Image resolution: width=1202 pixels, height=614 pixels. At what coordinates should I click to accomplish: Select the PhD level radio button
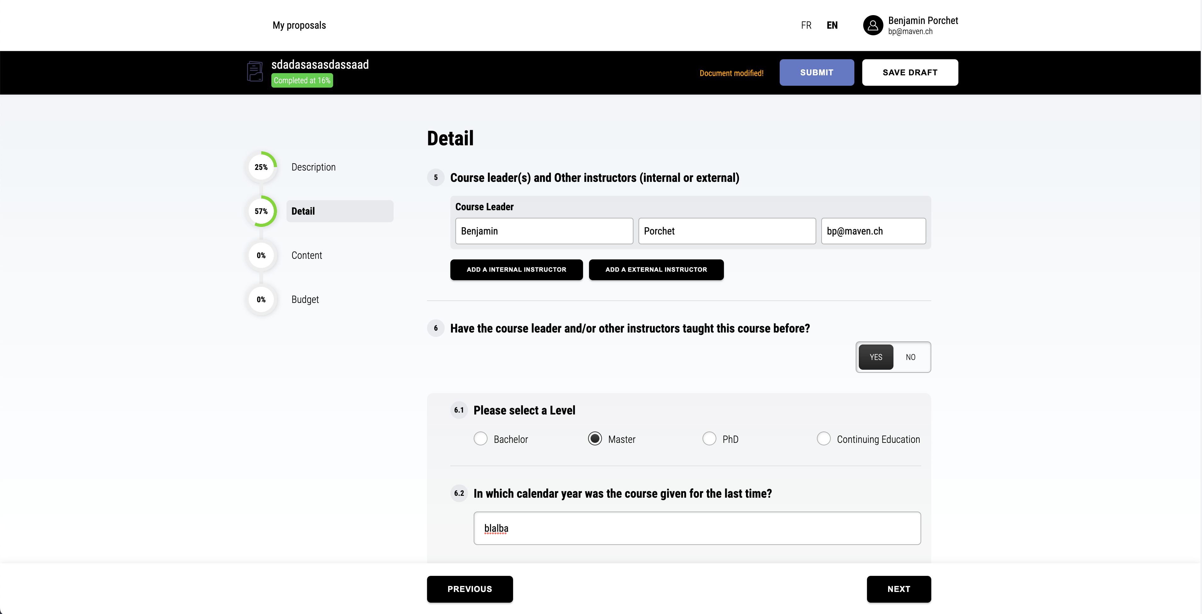click(709, 438)
